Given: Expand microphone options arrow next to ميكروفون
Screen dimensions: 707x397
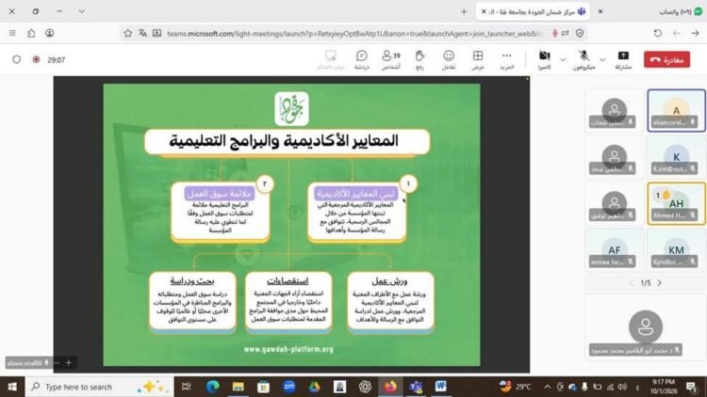Looking at the screenshot, I should pos(602,60).
